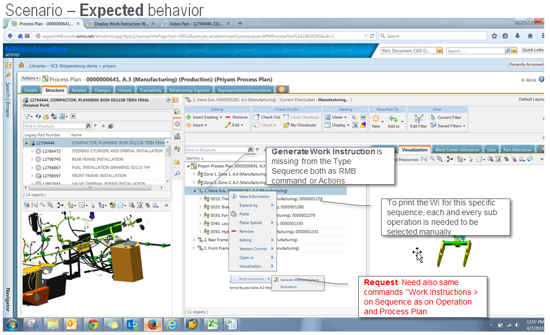Click the Windchill home icon

21,65
